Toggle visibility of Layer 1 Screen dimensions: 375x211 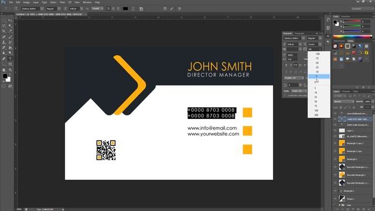click(x=335, y=131)
